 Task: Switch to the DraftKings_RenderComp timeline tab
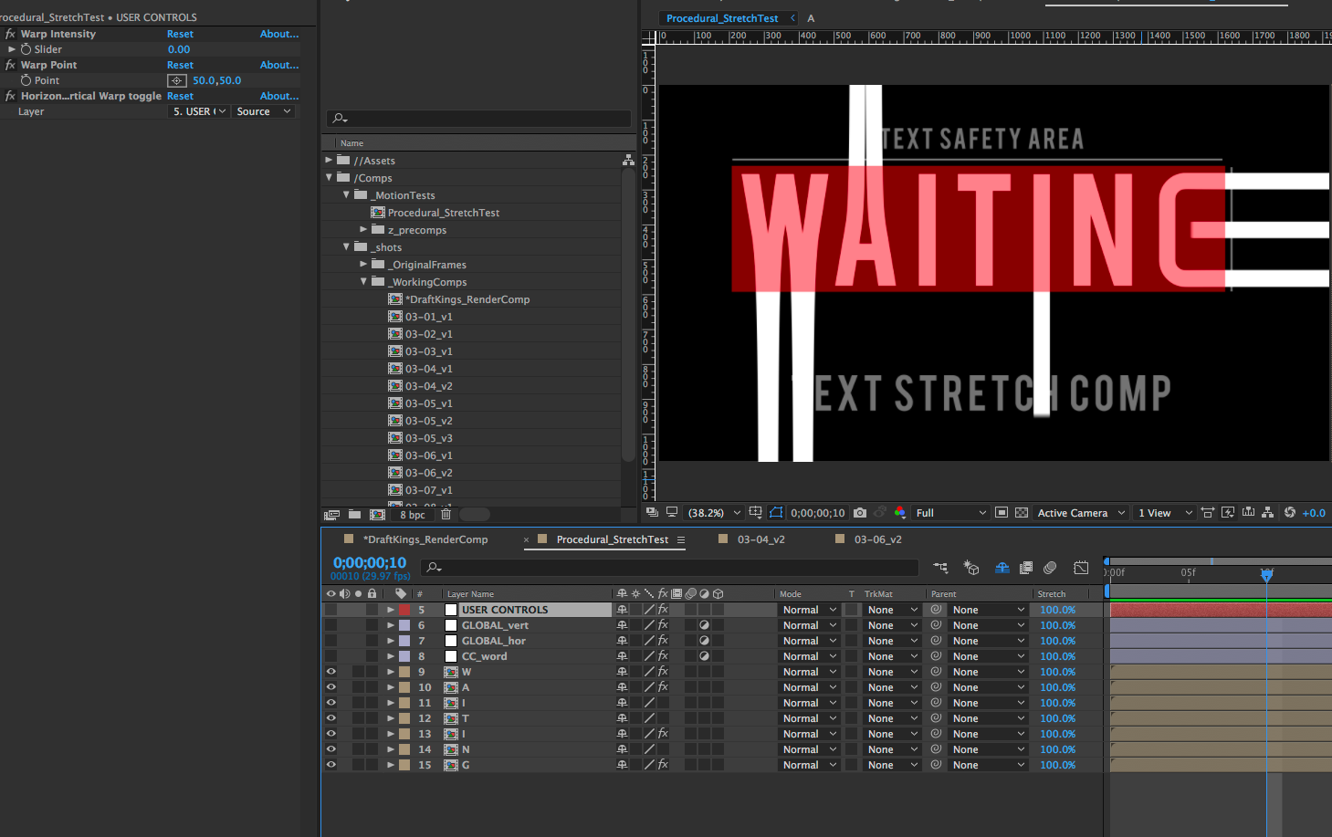pos(425,539)
